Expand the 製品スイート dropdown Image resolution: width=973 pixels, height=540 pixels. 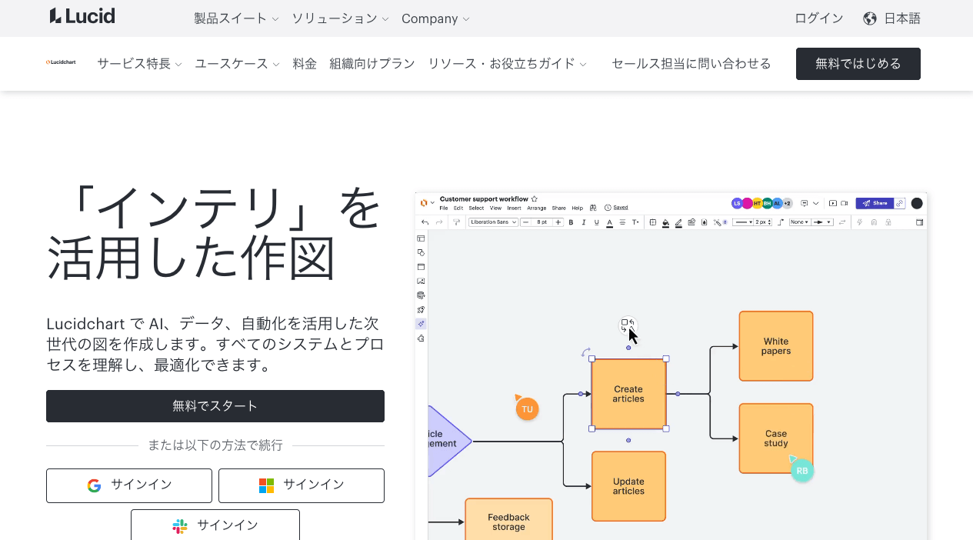tap(236, 18)
